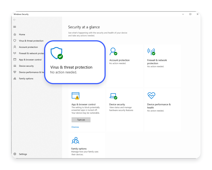The image size is (212, 170).
Task: Open Firewall & network protection in sidebar
Action: [32, 53]
